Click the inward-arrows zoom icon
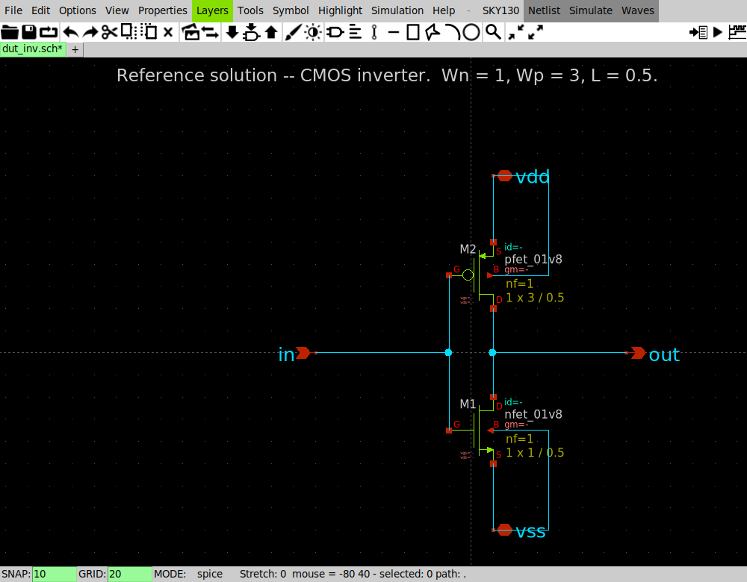Image resolution: width=747 pixels, height=582 pixels. coord(516,32)
